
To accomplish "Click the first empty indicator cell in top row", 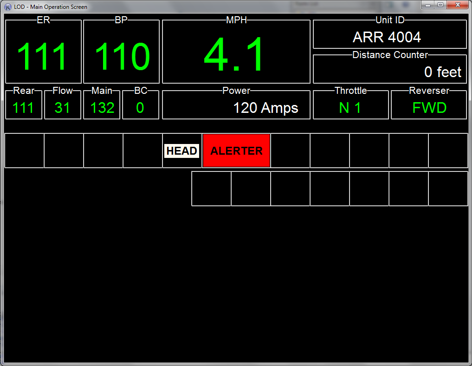I will point(24,151).
